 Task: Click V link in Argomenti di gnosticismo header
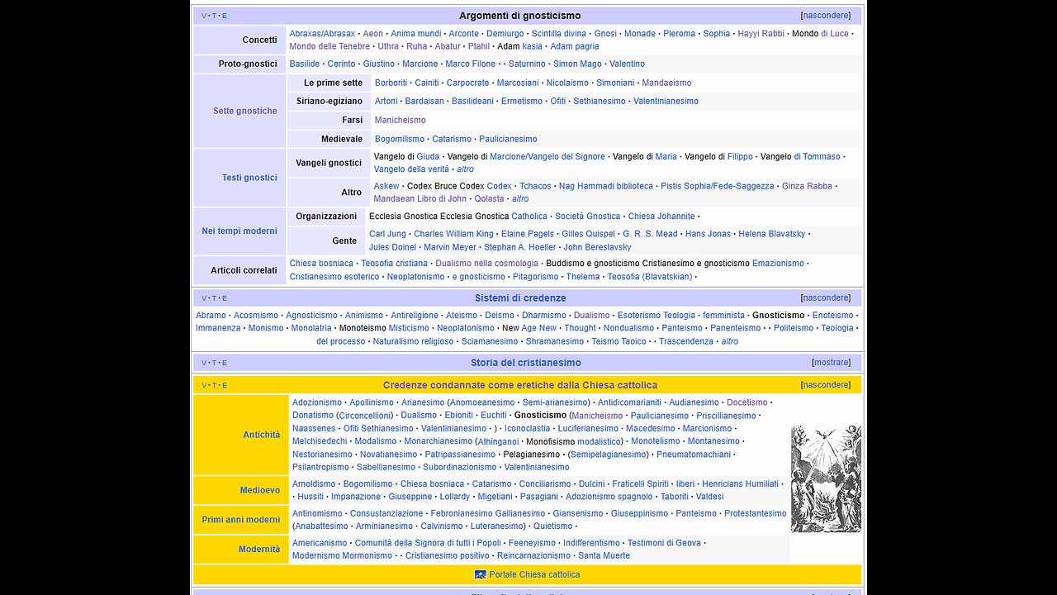click(x=204, y=16)
